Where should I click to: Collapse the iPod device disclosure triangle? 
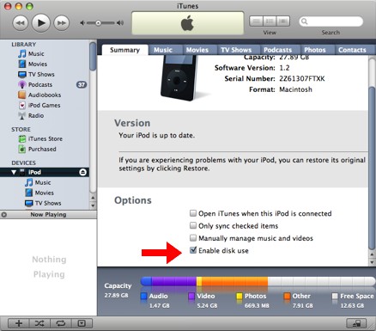point(14,172)
